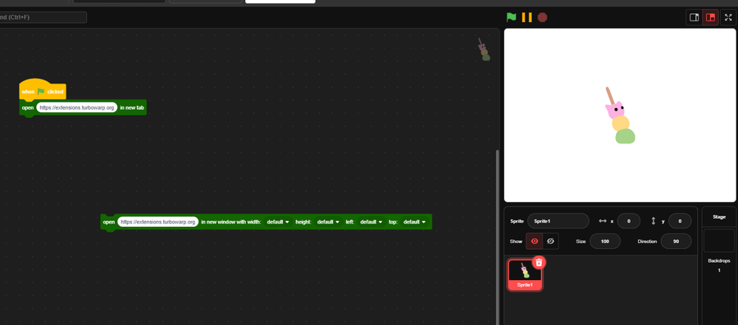This screenshot has height=325, width=738.
Task: Click the workspace vertical scrollbar
Action: (497, 237)
